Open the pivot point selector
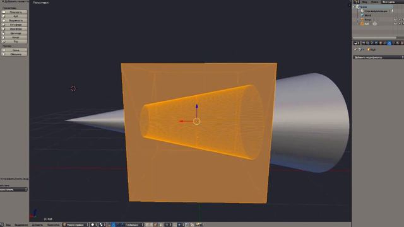The width and height of the screenshot is (404, 227). [102, 224]
